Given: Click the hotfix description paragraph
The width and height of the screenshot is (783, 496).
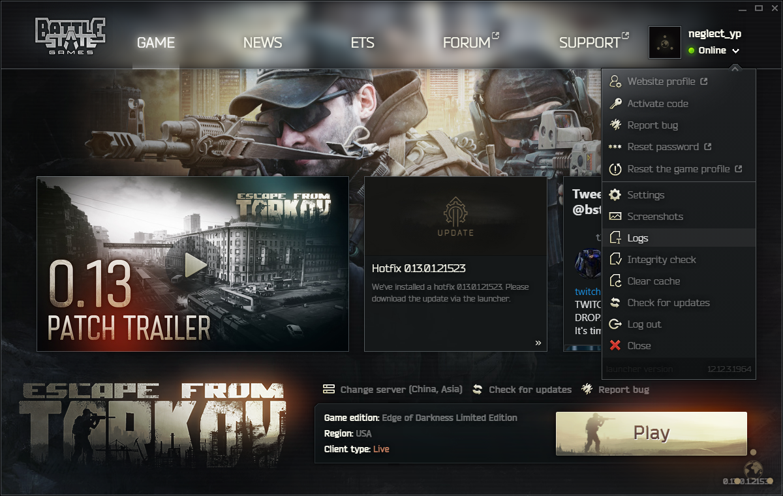Looking at the screenshot, I should [450, 292].
